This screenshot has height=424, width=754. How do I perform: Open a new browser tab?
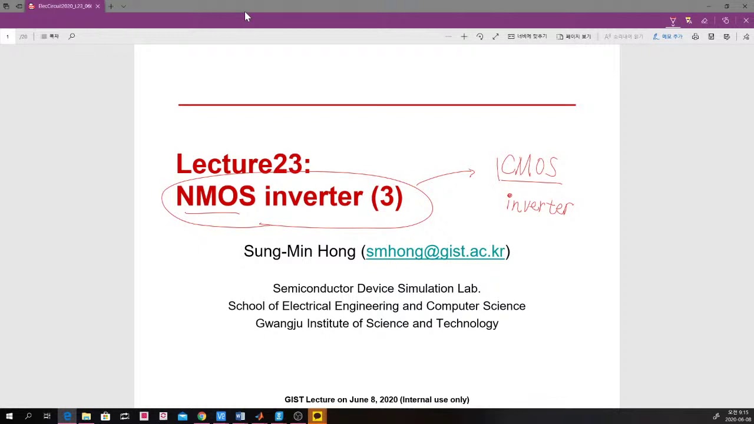(x=110, y=6)
